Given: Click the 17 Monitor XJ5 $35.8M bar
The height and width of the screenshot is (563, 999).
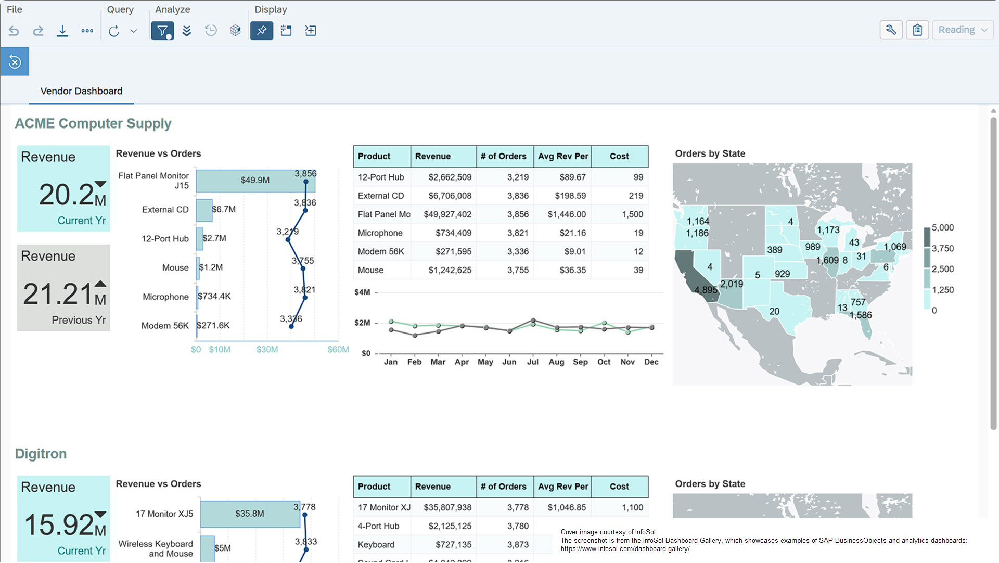Looking at the screenshot, I should [x=250, y=514].
